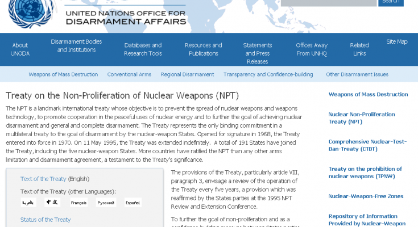
Task: Expand Statements and Press Releases menu
Action: click(257, 53)
